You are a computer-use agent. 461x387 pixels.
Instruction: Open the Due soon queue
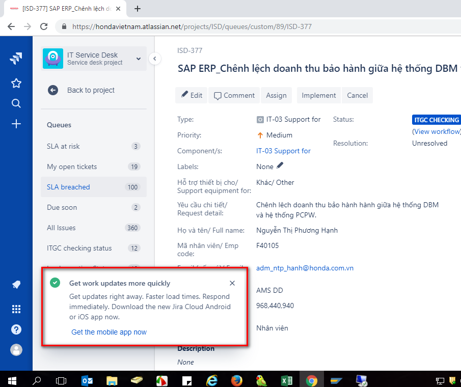(94, 207)
